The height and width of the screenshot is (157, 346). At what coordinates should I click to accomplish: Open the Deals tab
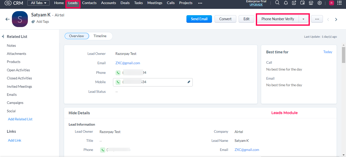tap(125, 3)
